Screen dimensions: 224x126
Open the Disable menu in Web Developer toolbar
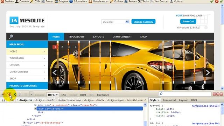coord(7,1)
